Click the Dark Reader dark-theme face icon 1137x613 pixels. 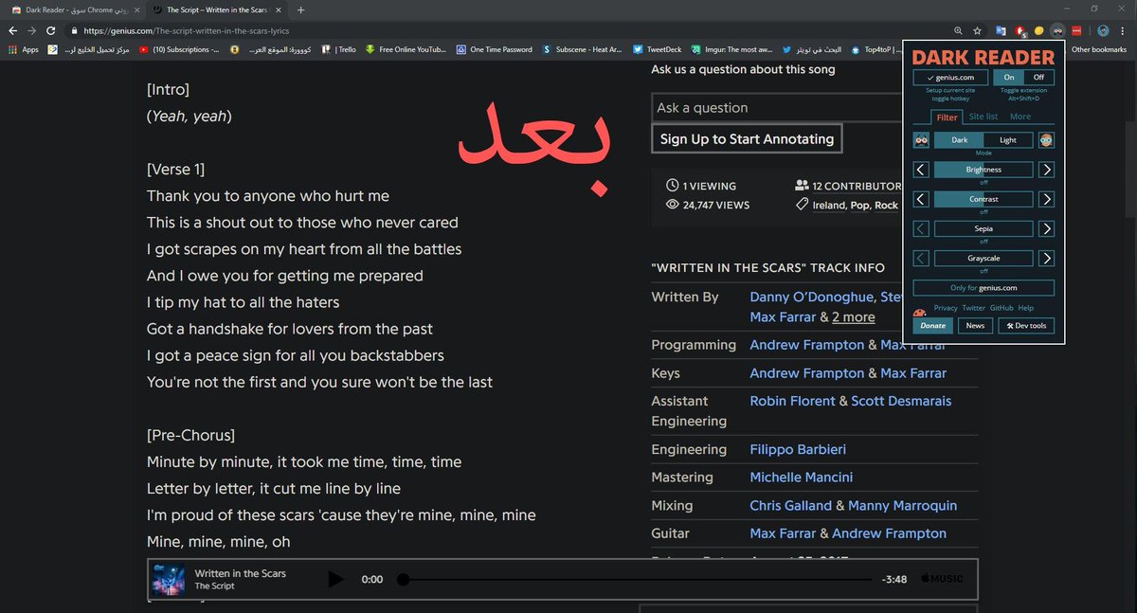click(921, 140)
